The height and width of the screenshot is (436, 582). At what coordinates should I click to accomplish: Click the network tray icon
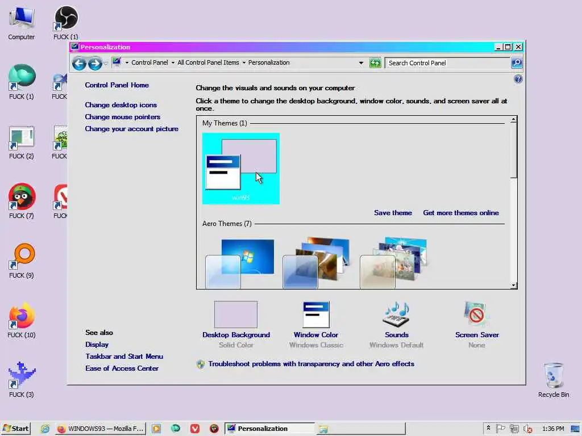pyautogui.click(x=514, y=429)
